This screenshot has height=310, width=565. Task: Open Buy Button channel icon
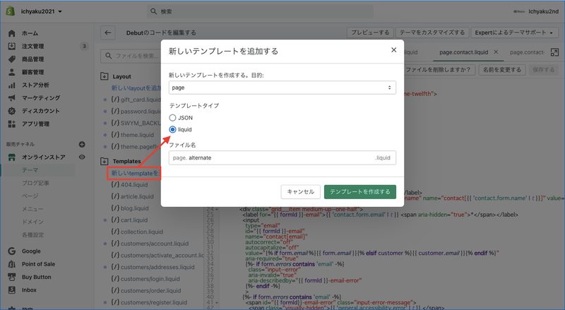click(x=11, y=278)
